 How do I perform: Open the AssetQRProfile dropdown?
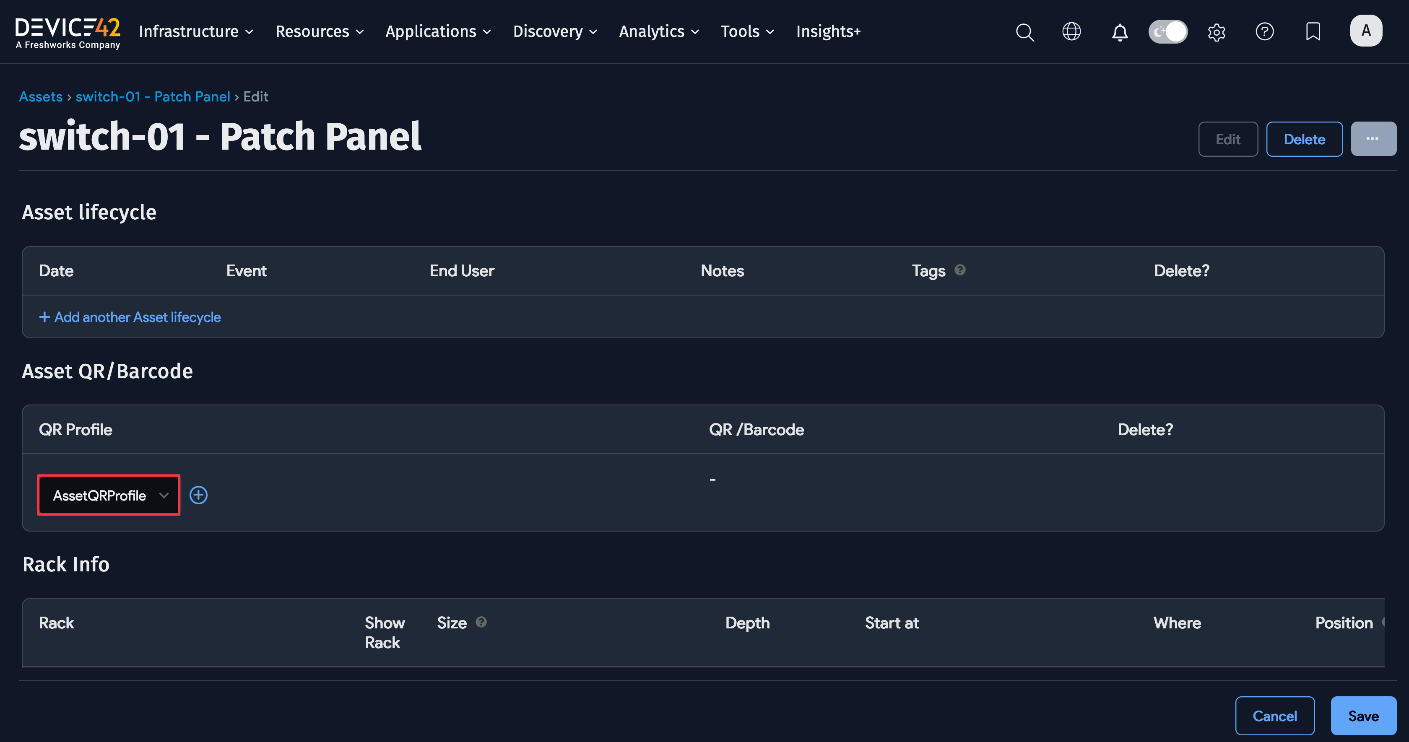(x=108, y=495)
